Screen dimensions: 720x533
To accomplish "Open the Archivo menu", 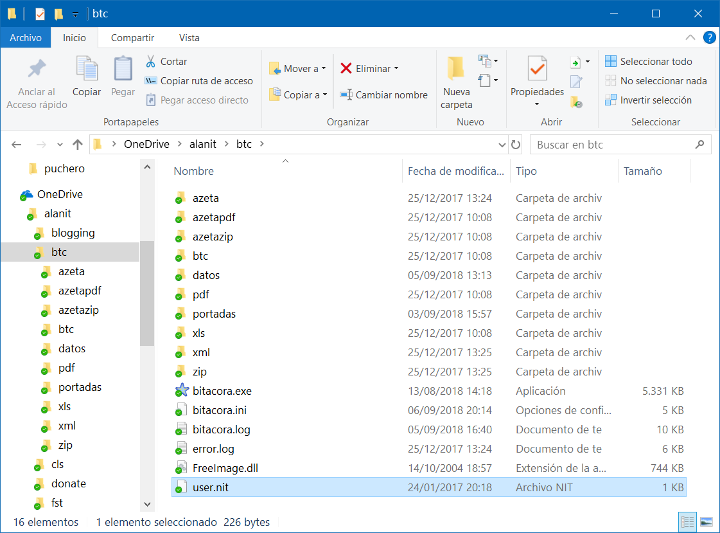I will click(x=26, y=38).
